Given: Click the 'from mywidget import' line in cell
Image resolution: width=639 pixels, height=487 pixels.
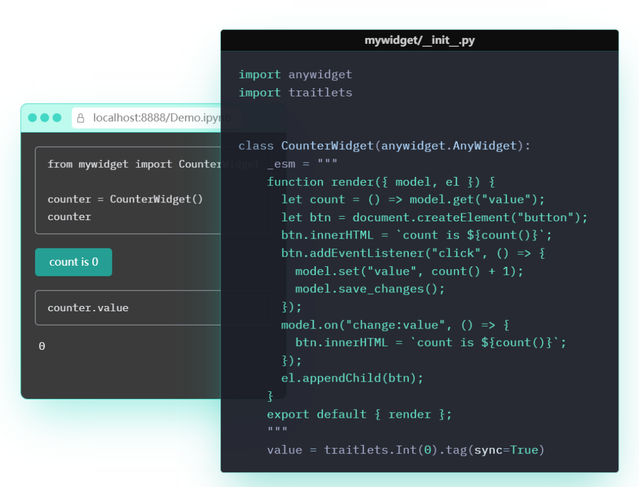Looking at the screenshot, I should (x=154, y=165).
